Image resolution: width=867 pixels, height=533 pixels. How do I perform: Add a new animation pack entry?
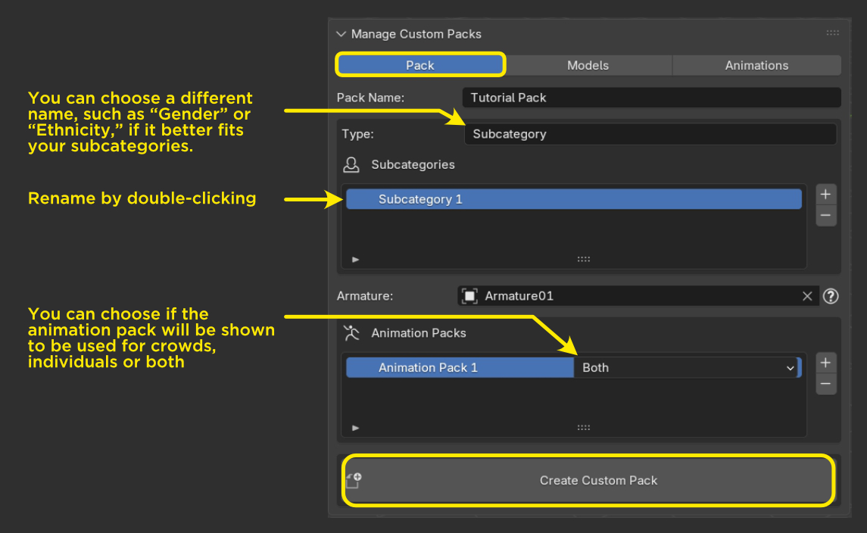(825, 363)
